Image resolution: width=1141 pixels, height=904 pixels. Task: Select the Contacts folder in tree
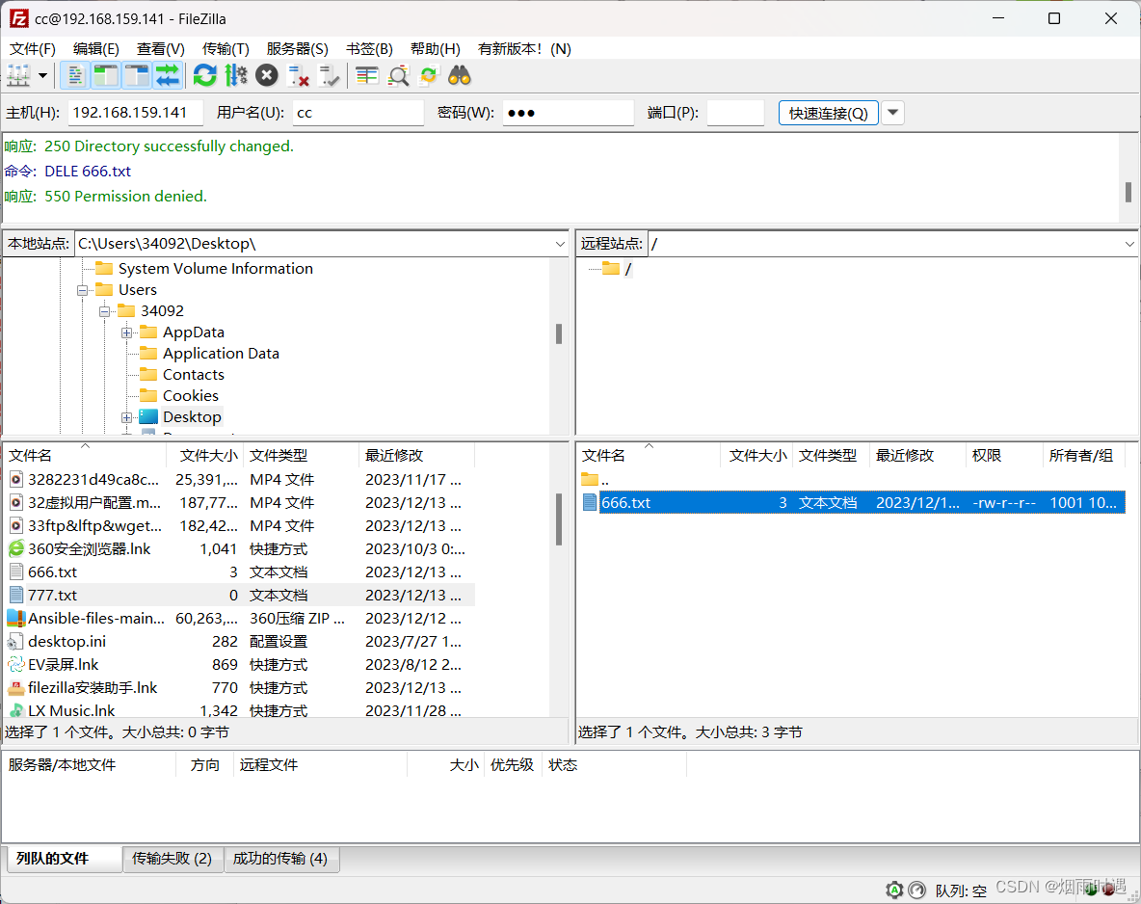click(193, 375)
